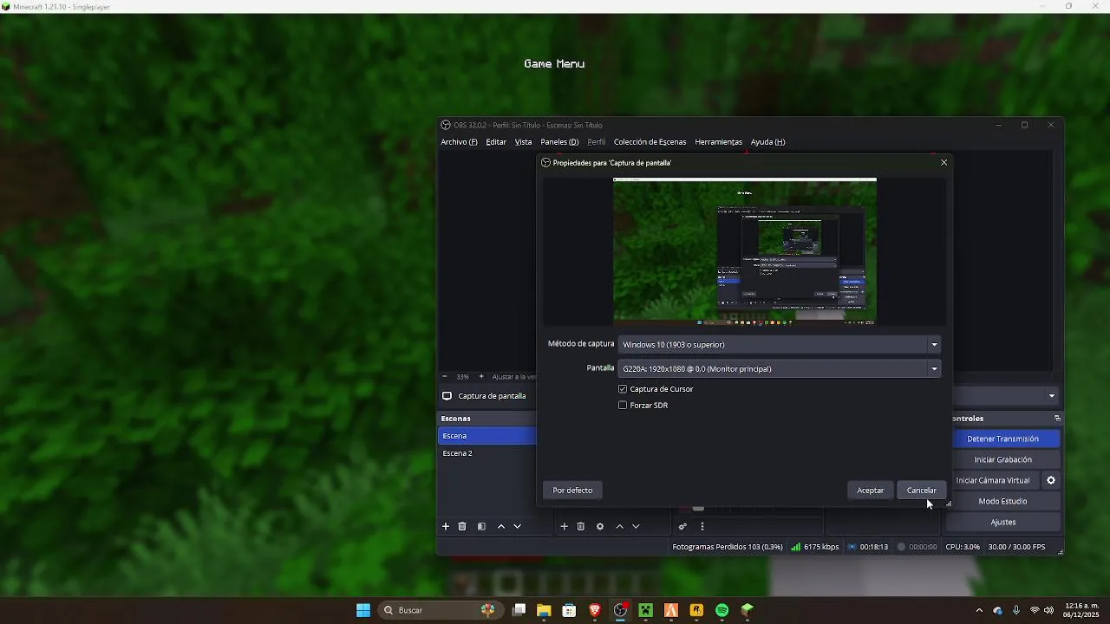This screenshot has height=624, width=1110.
Task: Open virtual camera settings gear
Action: 1051,480
